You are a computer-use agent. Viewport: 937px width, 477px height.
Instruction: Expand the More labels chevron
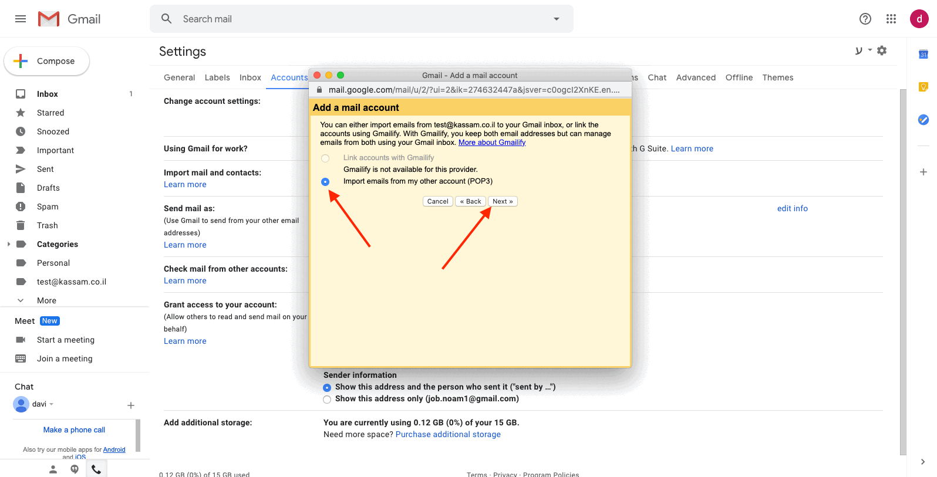[21, 300]
